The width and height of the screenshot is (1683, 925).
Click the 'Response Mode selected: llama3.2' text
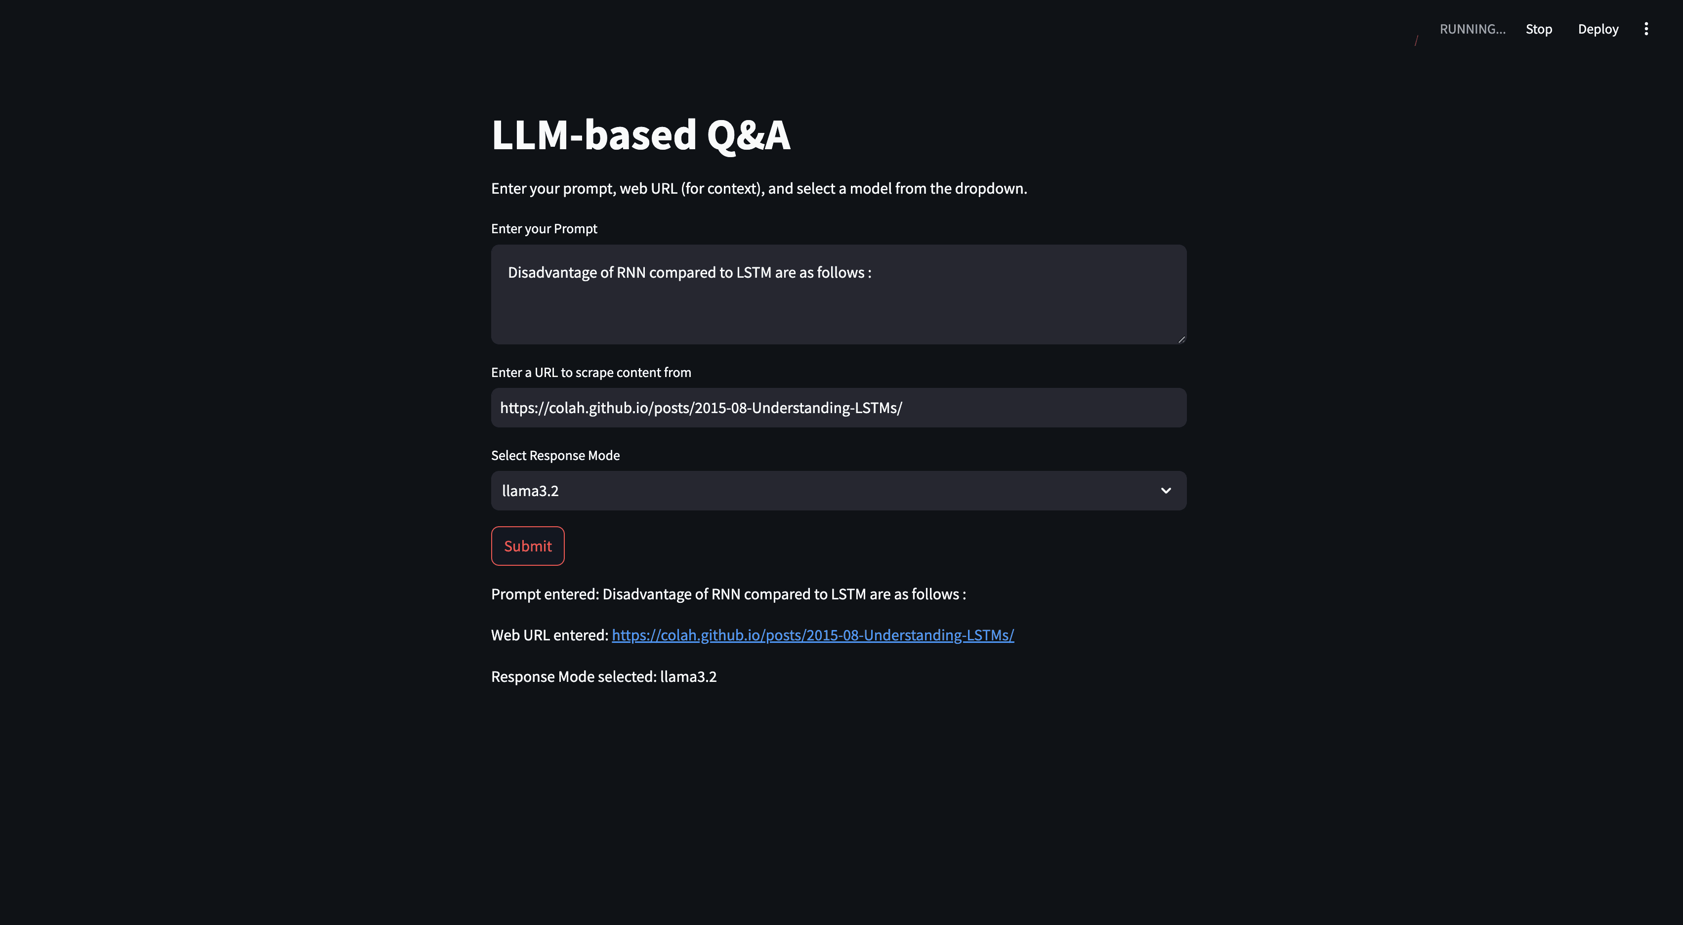pos(604,676)
